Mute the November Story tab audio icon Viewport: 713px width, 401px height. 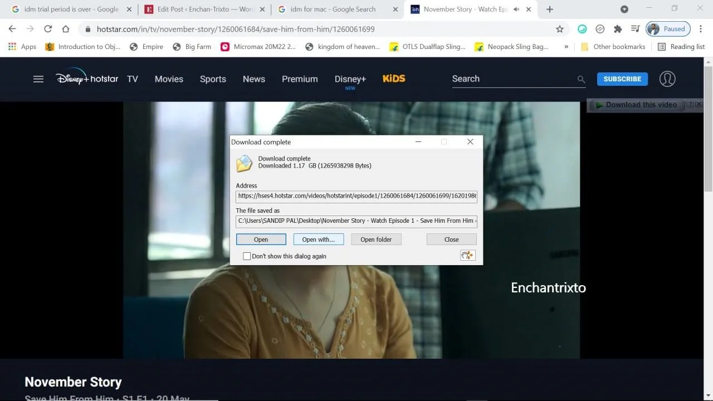tap(516, 9)
